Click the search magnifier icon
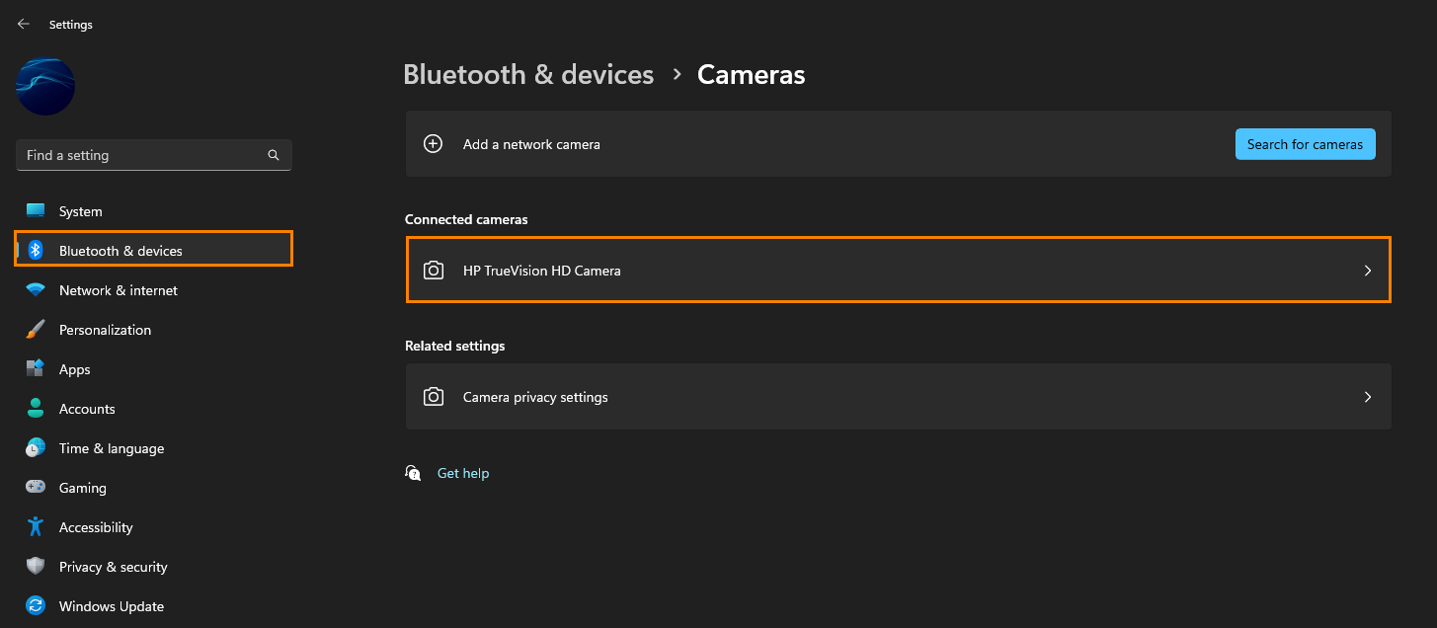The image size is (1437, 628). pos(274,155)
